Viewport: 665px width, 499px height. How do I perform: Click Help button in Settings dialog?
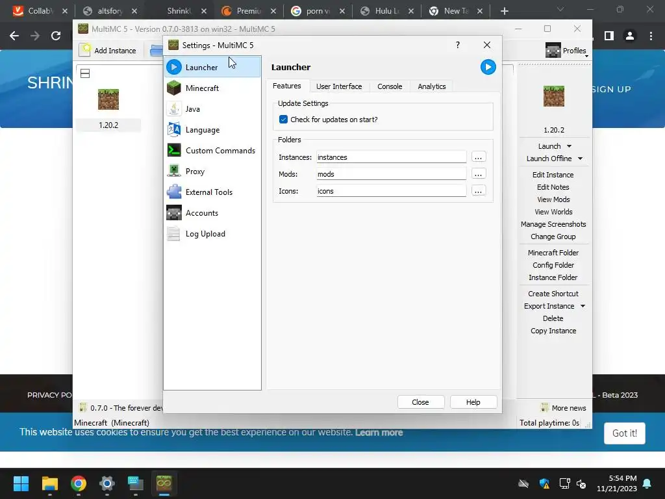(x=473, y=402)
